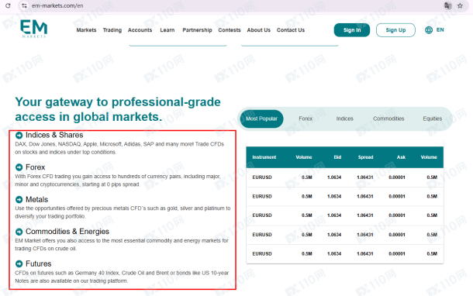Click the EM Markets logo
Image resolution: width=473 pixels, height=296 pixels.
(34, 29)
